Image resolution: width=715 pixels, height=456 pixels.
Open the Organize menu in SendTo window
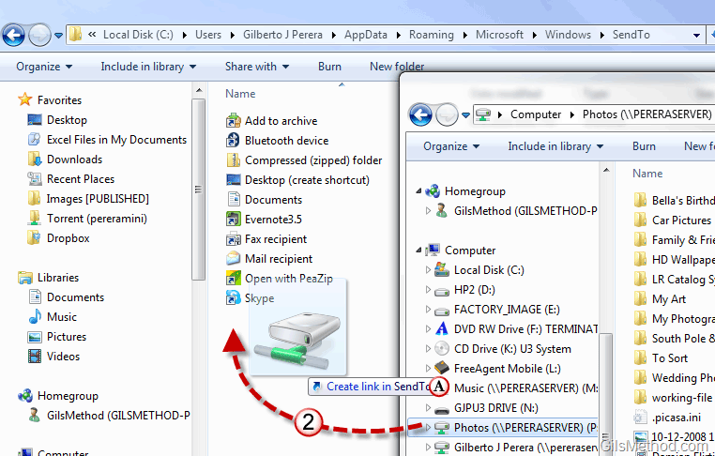(44, 67)
